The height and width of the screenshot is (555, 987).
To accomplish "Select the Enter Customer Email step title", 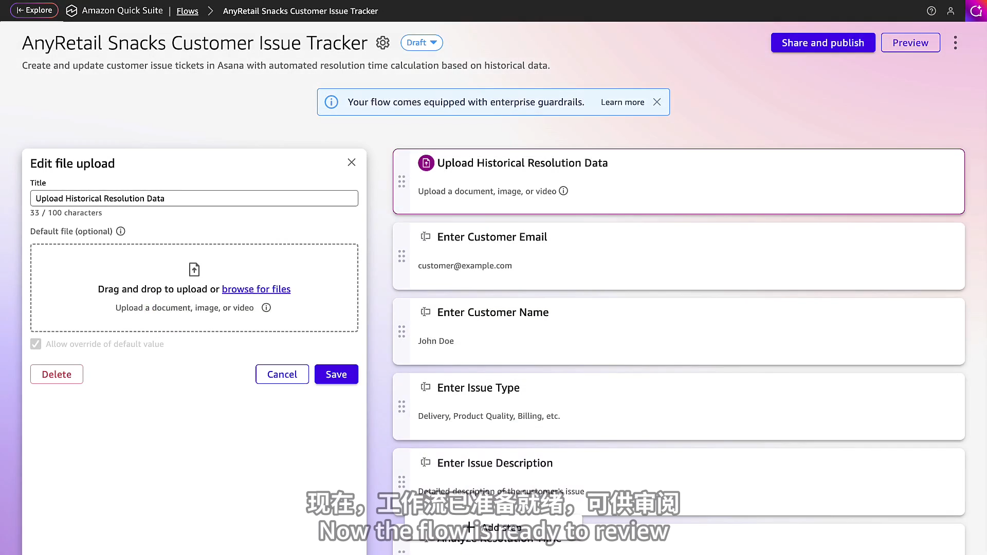I will tap(492, 237).
